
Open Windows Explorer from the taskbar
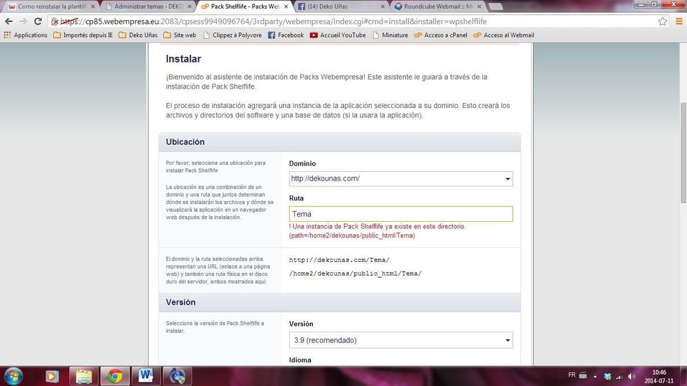(84, 377)
